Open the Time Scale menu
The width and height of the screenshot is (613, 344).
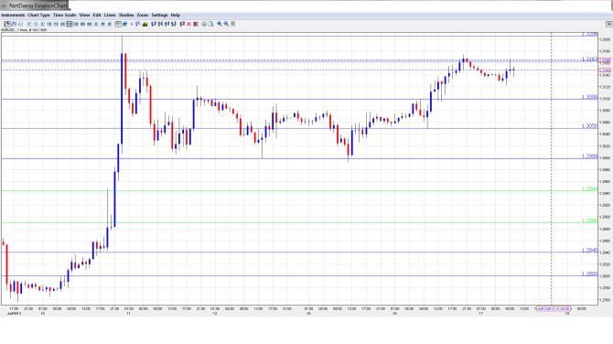tap(65, 16)
